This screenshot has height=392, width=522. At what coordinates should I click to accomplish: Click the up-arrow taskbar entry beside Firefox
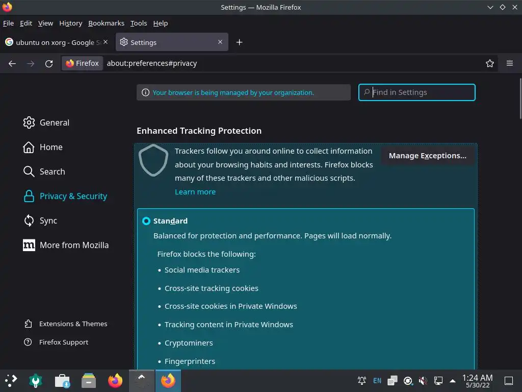142,381
